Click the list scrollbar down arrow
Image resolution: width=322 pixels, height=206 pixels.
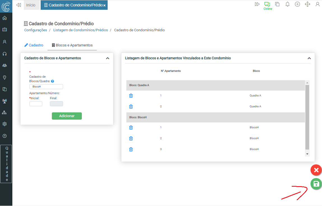307,154
